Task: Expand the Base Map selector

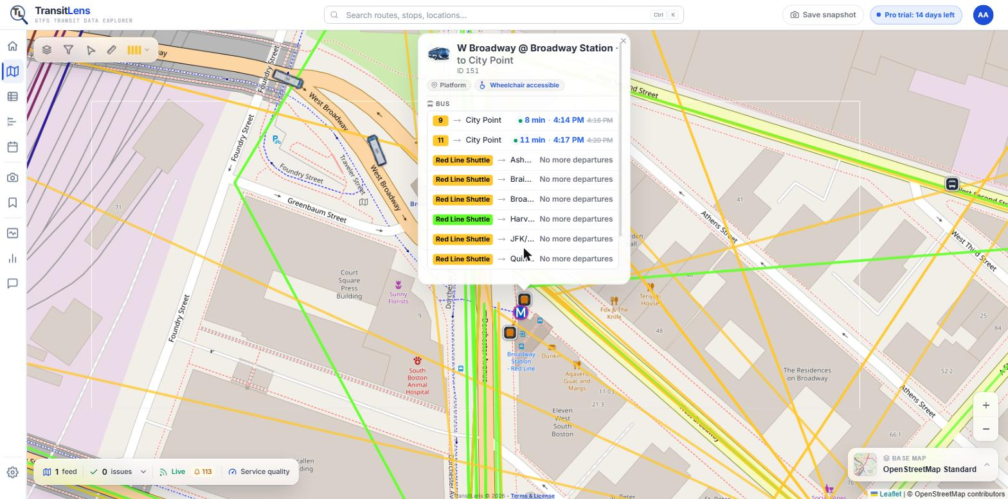Action: click(x=986, y=465)
